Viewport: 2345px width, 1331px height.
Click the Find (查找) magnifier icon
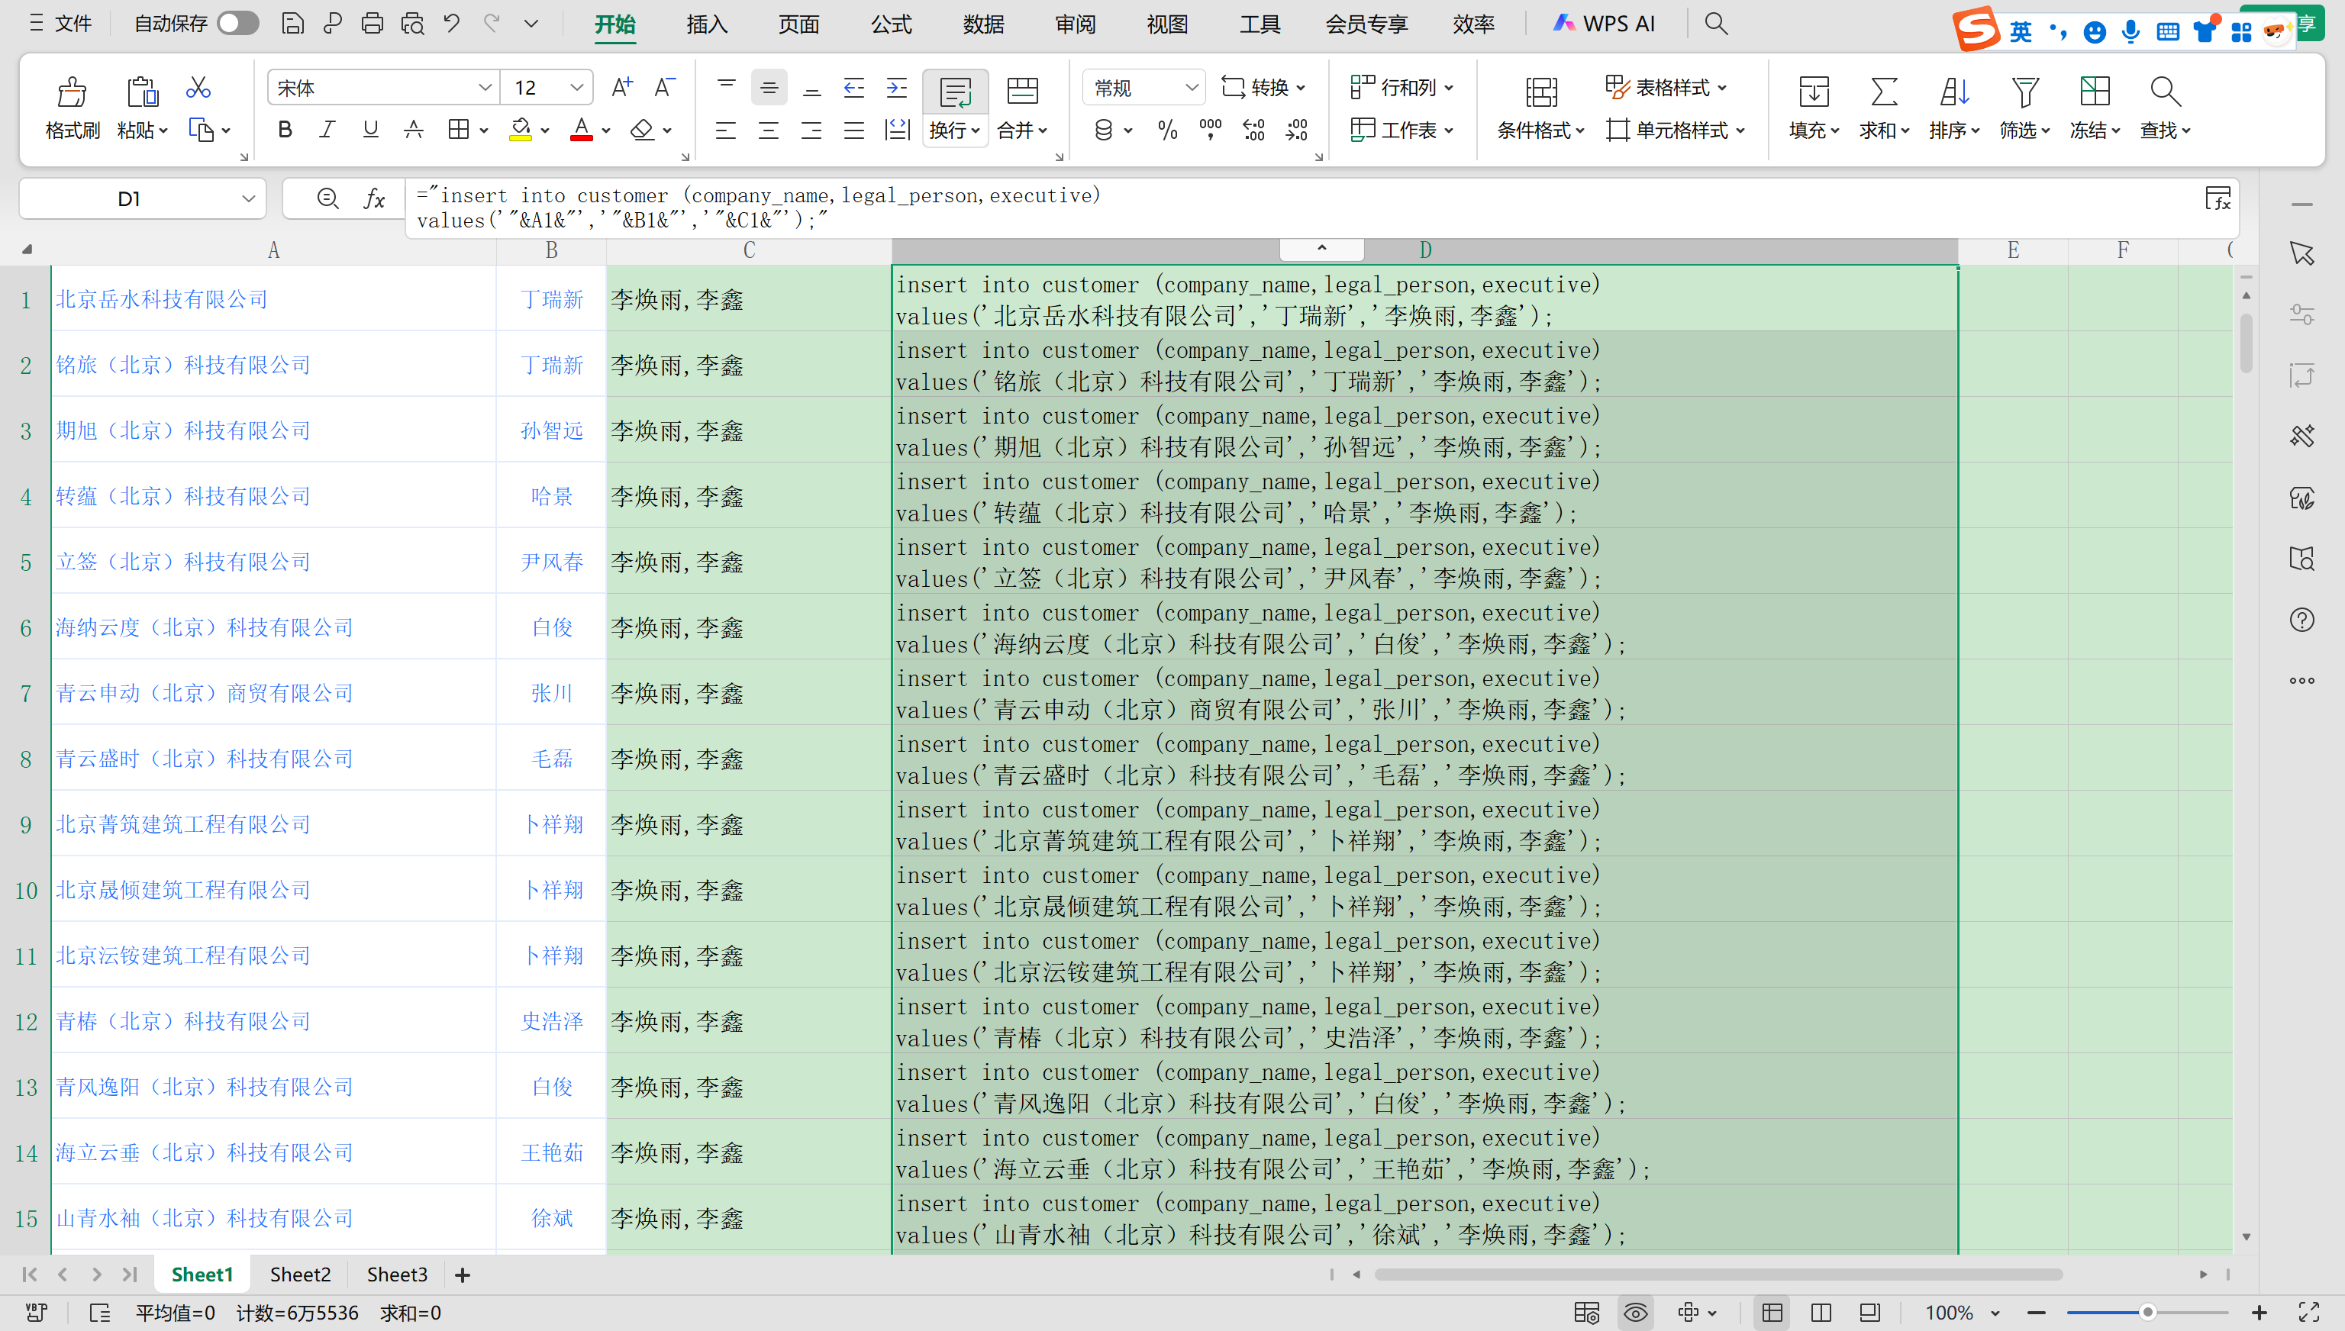tap(2165, 92)
